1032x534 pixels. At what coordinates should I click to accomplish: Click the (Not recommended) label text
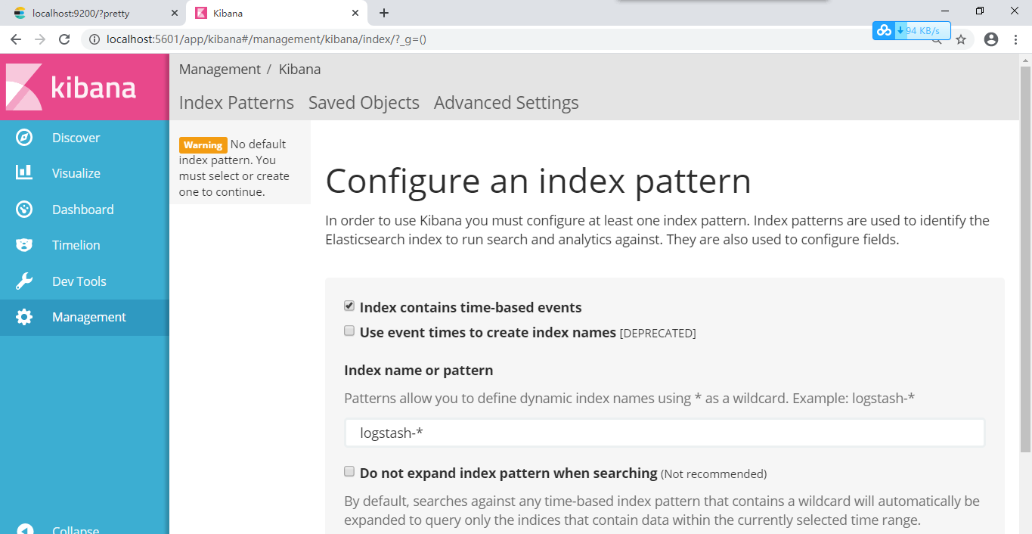pos(714,474)
